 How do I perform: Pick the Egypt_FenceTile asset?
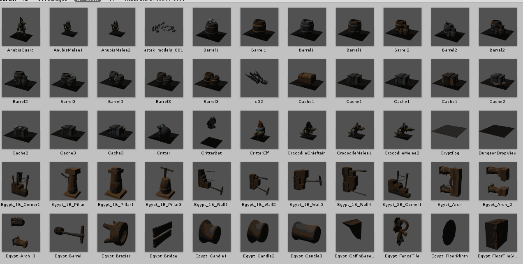pos(403,233)
